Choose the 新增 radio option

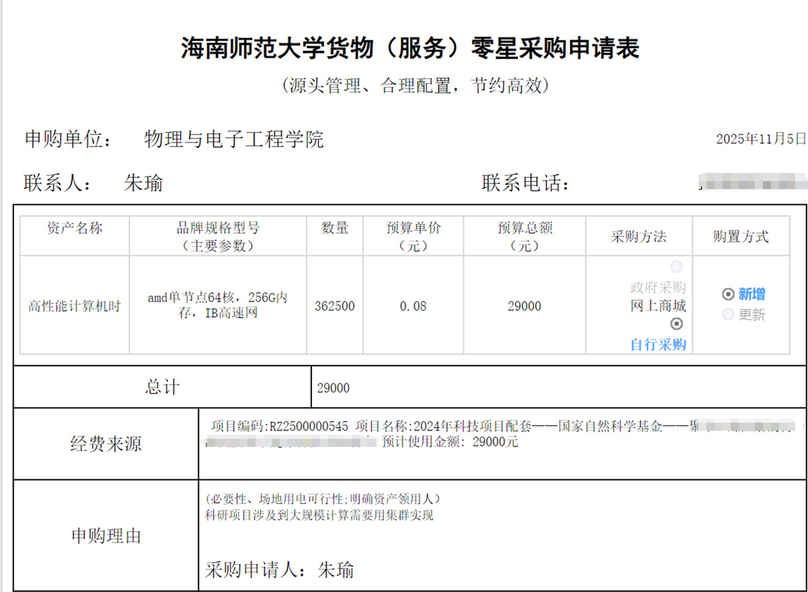tap(728, 294)
